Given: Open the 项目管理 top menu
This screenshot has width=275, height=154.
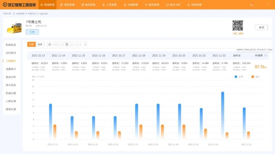Looking at the screenshot, I should pos(67,5).
